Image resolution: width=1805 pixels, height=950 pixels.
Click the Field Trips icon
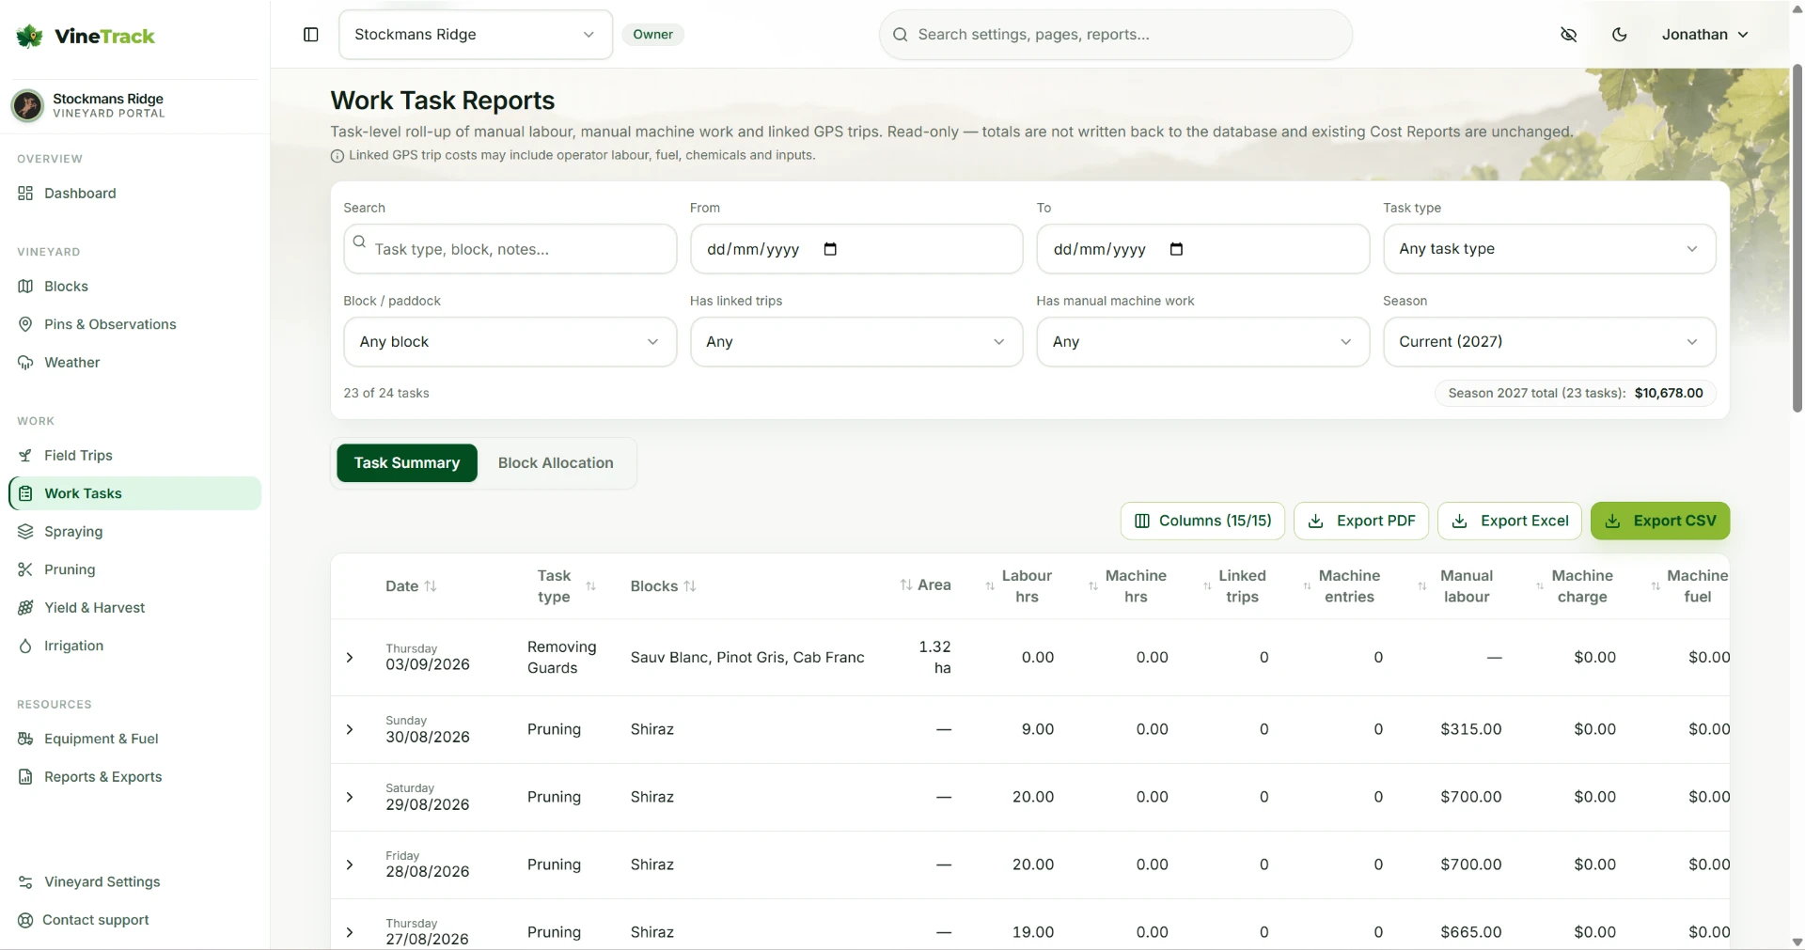pyautogui.click(x=25, y=456)
